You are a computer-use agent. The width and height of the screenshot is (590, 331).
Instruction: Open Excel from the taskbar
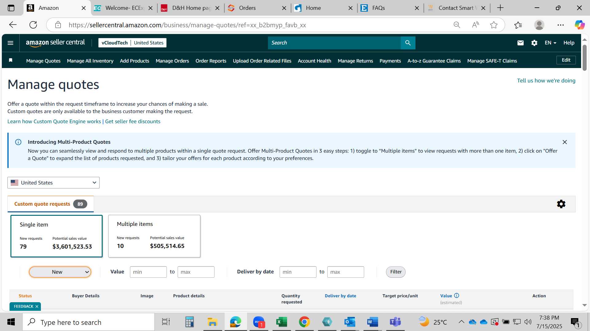pyautogui.click(x=281, y=322)
